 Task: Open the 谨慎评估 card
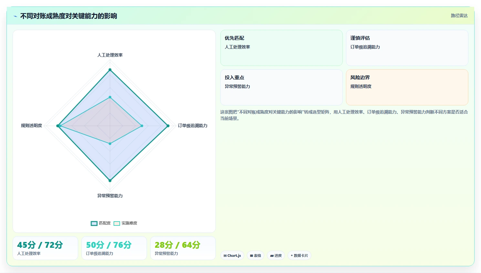point(407,48)
